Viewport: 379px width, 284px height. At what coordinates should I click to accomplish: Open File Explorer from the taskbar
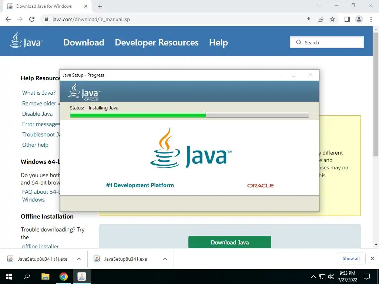point(45,277)
